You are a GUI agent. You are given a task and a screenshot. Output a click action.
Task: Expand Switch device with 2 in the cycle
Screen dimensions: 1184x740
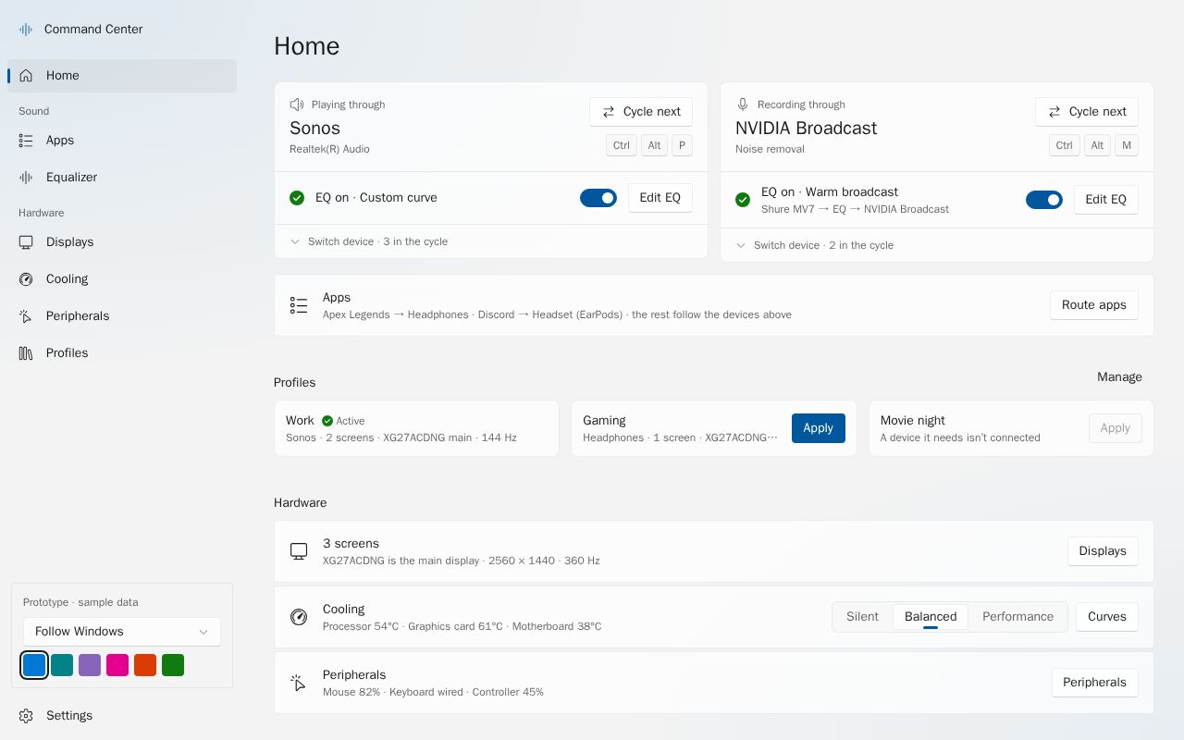[x=937, y=245]
